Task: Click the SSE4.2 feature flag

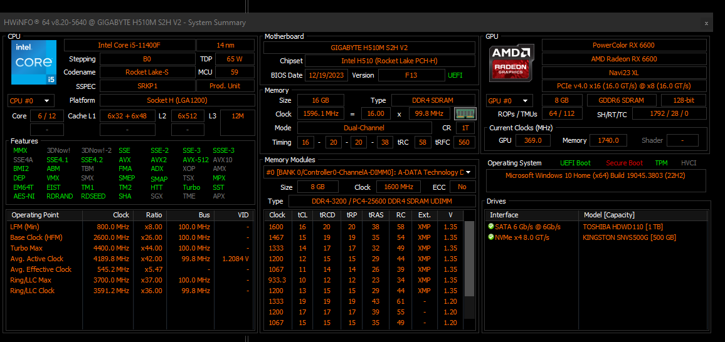Action: [x=92, y=160]
